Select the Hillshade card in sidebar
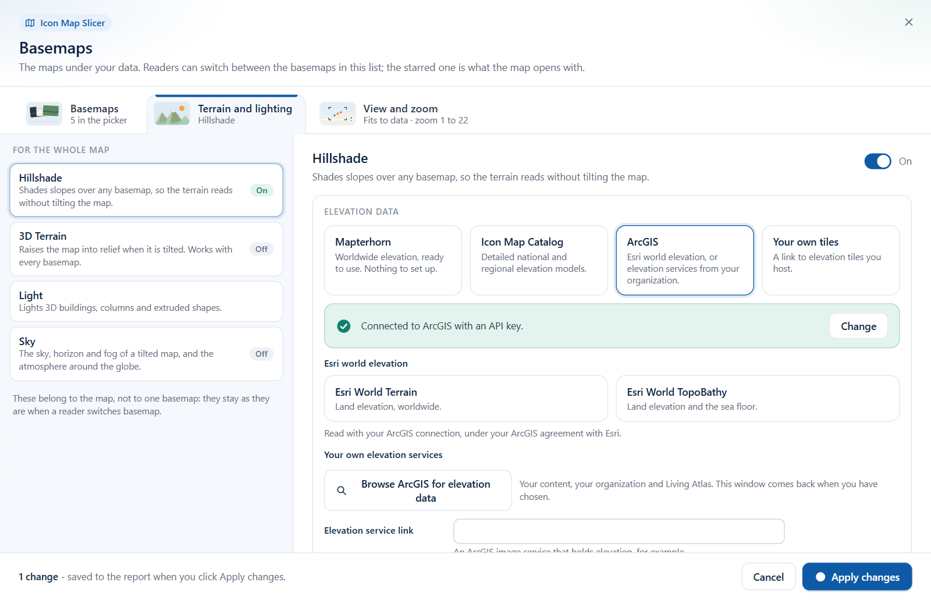Viewport: 931px width, 600px height. pyautogui.click(x=146, y=190)
